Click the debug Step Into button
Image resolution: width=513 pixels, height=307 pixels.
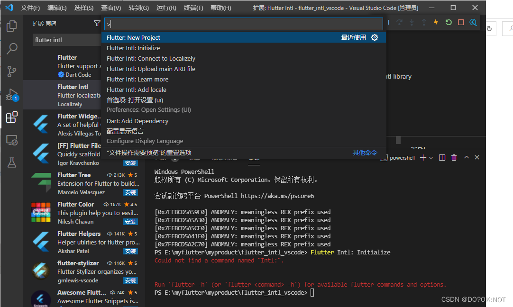click(412, 22)
